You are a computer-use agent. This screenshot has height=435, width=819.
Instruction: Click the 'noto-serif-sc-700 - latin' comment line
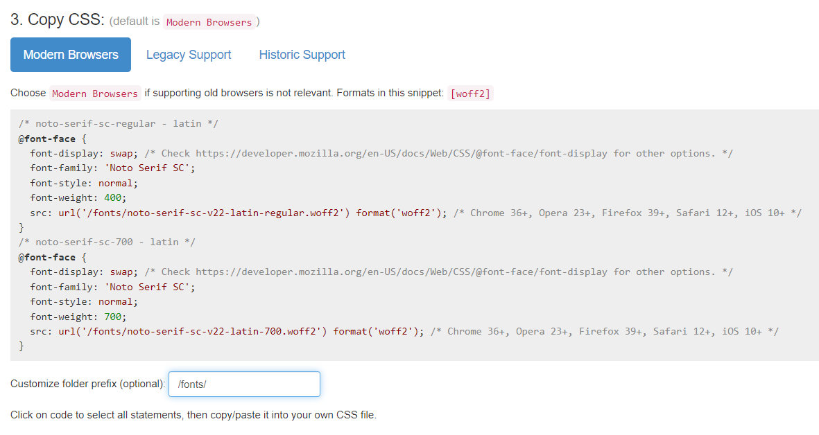(107, 242)
